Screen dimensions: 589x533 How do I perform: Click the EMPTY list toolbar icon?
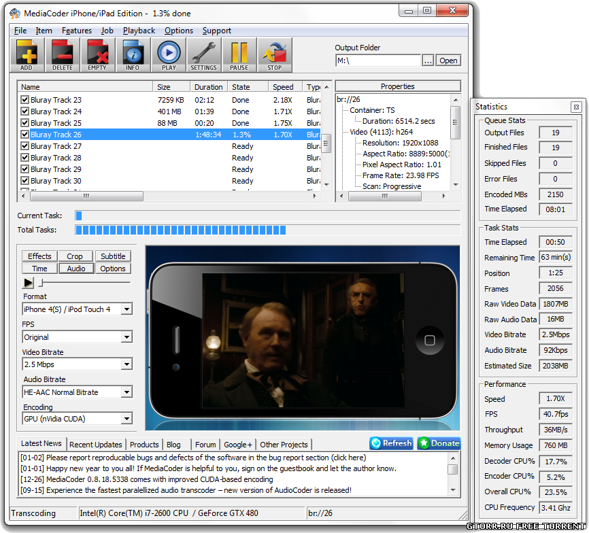(97, 55)
